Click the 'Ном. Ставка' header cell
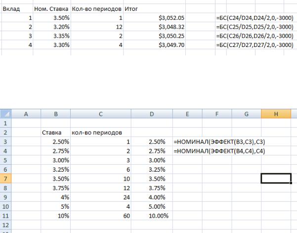 tap(52, 9)
